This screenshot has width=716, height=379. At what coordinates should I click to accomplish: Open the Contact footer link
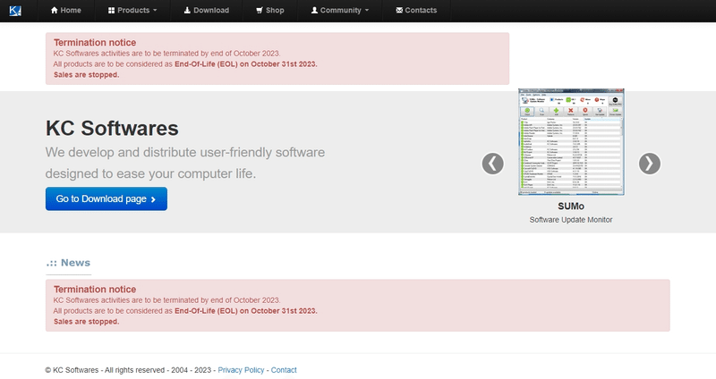(284, 370)
